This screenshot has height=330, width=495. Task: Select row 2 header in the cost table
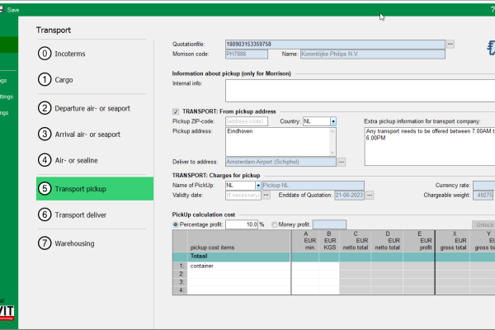(x=180, y=274)
